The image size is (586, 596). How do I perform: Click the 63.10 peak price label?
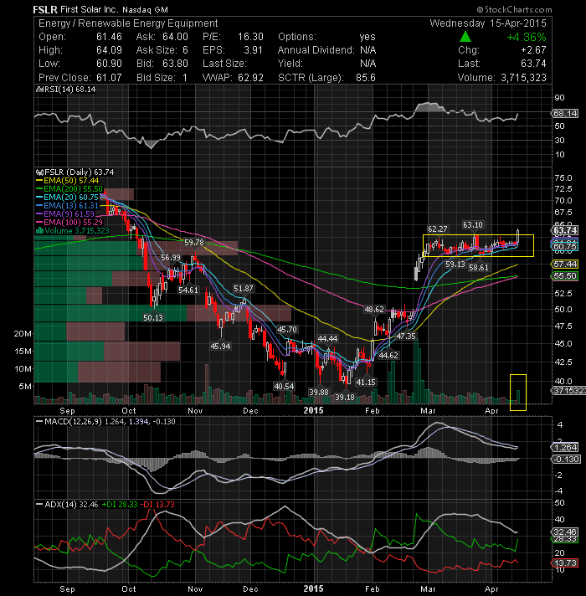tap(472, 225)
